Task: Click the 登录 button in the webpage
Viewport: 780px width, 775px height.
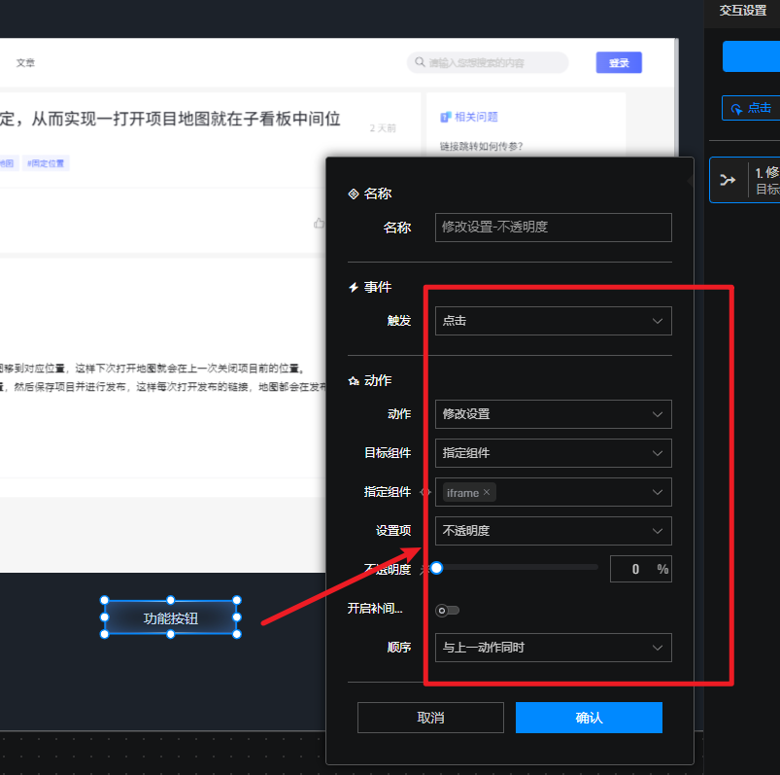Action: pyautogui.click(x=619, y=63)
